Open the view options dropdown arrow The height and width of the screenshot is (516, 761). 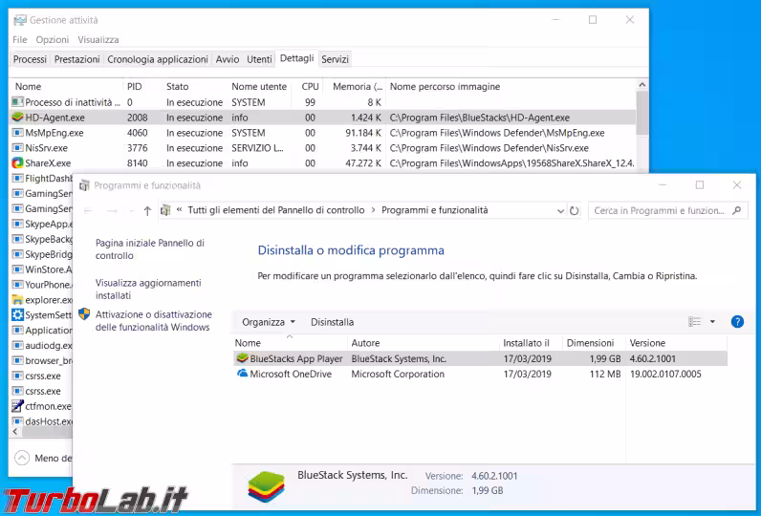(712, 321)
